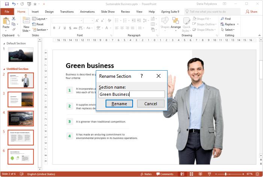This screenshot has height=177, width=263.
Task: Expand the Layout dropdown
Action: [41, 19]
